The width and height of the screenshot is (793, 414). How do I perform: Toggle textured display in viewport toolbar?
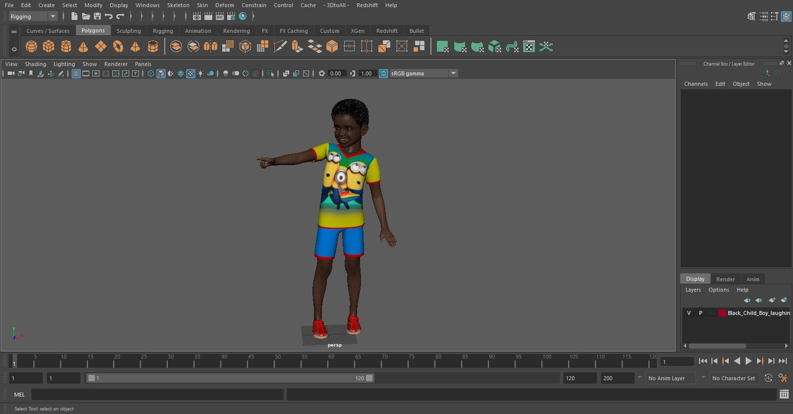pos(190,73)
